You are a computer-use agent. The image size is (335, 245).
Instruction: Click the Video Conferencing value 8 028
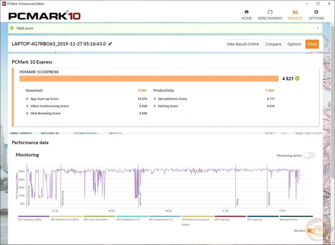pos(143,106)
